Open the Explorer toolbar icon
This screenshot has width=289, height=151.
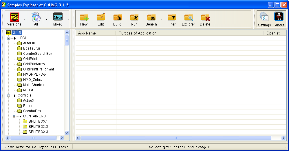[x=188, y=18]
